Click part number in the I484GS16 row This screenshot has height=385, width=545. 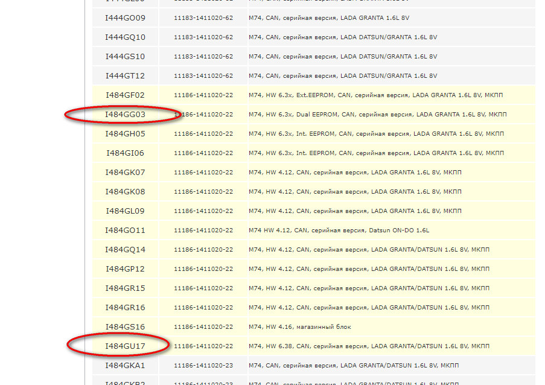203,327
